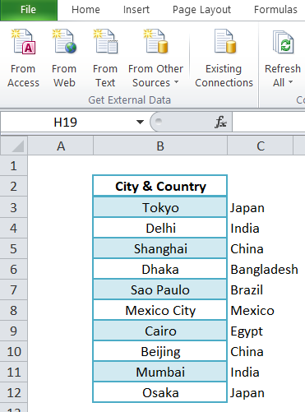Select row 12 header
The height and width of the screenshot is (412, 305).
pyautogui.click(x=13, y=392)
